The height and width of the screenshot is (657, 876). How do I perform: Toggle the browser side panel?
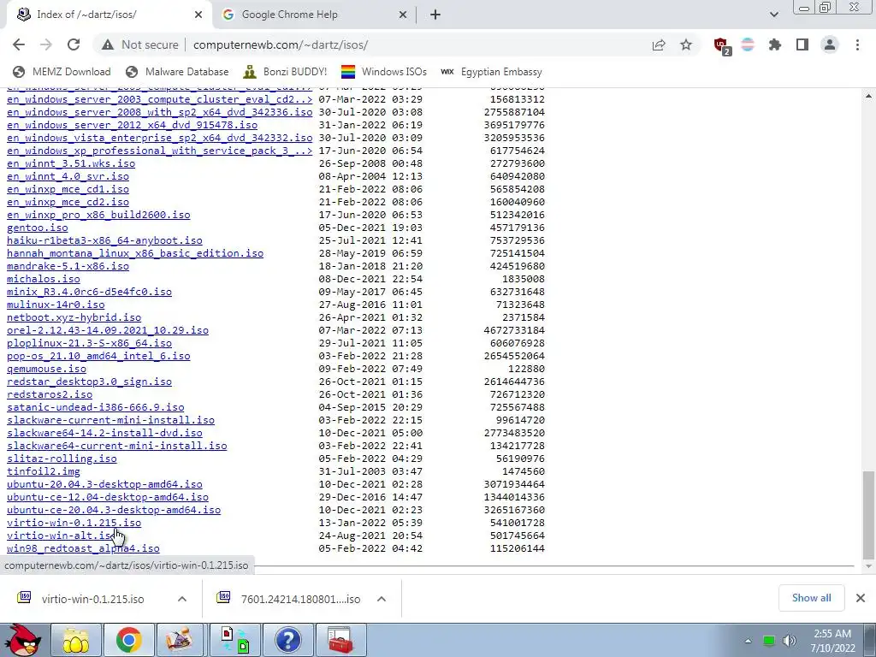[802, 44]
